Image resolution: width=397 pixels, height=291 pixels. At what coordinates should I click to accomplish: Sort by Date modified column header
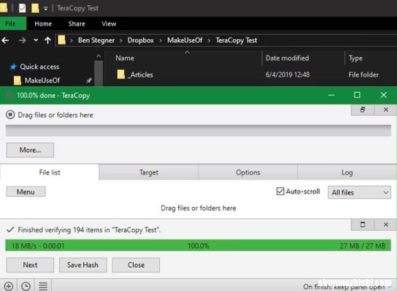coord(287,58)
